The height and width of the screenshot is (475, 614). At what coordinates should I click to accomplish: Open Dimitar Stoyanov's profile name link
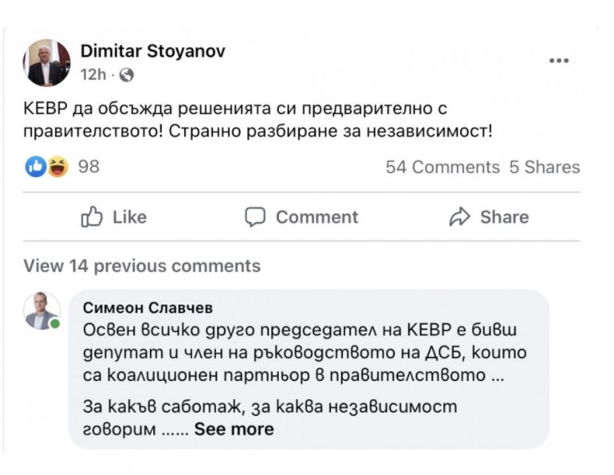click(x=152, y=51)
